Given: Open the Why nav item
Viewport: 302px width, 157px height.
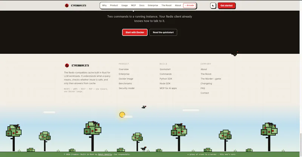Looking at the screenshot, I should click(105, 5).
